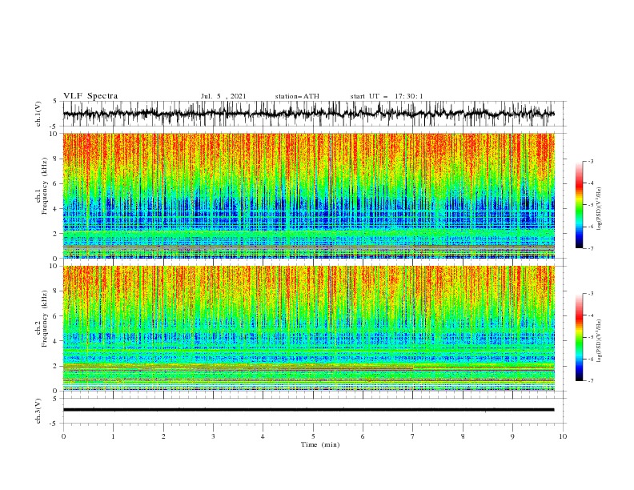Click the ch.1(V) axis "5" tick label

(x=55, y=101)
